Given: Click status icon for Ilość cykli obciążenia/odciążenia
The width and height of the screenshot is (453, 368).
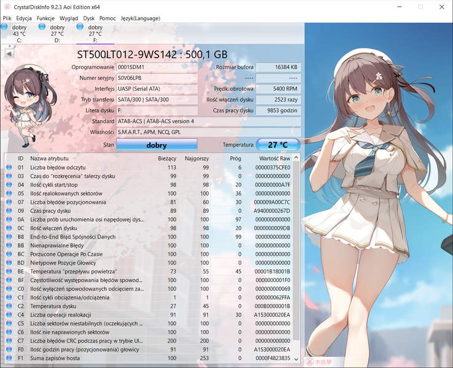Looking at the screenshot, I should (9, 297).
